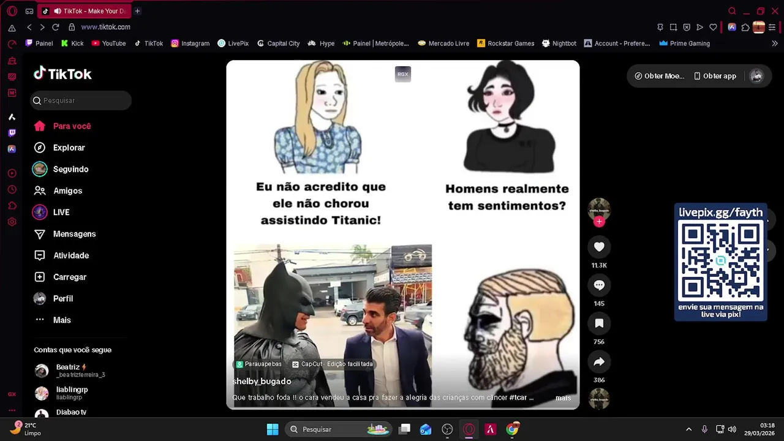
Task: Open the Twitch icon in Opera sidebar
Action: pyautogui.click(x=12, y=133)
